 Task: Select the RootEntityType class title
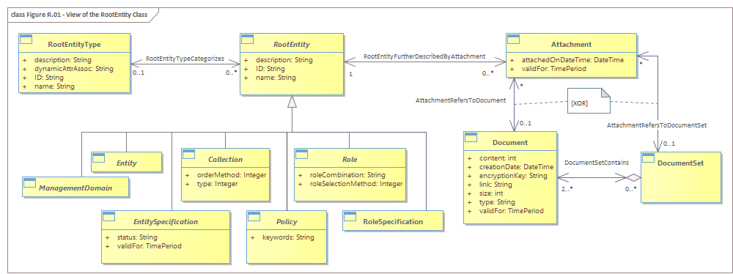tap(74, 45)
